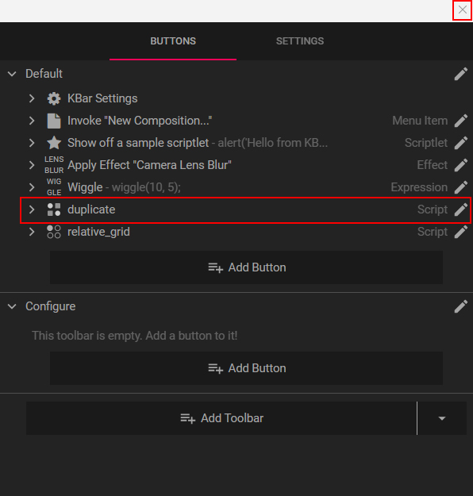This screenshot has width=473, height=496.
Task: Click the relative_grid circles icon
Action: (54, 232)
